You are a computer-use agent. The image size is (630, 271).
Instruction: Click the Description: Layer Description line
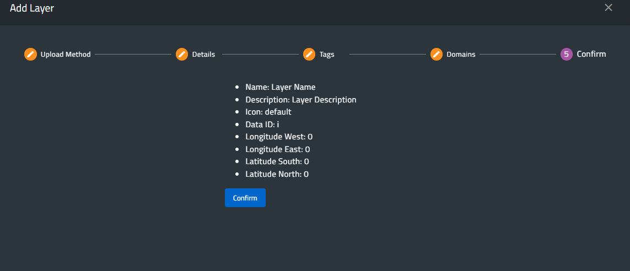300,100
